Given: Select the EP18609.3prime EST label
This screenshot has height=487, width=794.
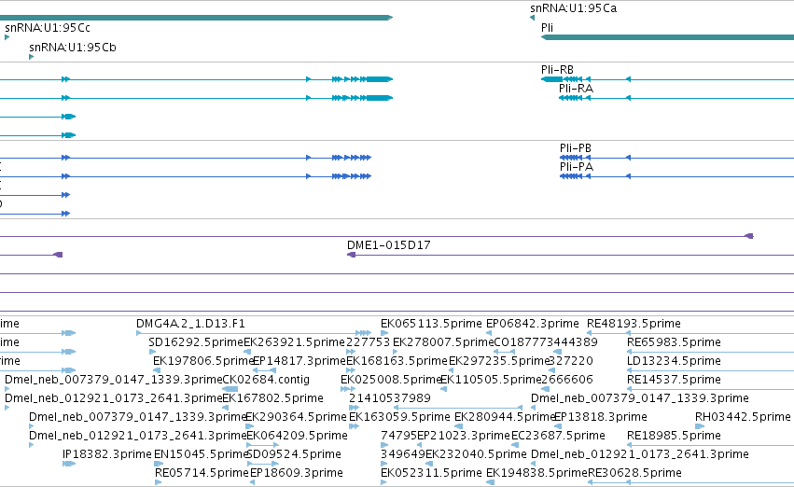Looking at the screenshot, I should 297,473.
